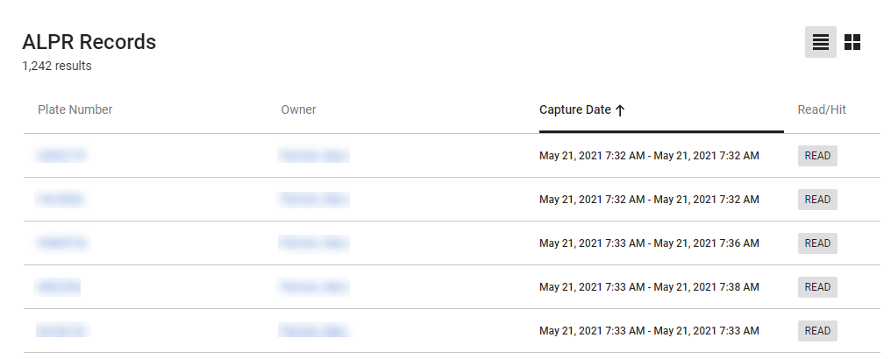Screen dimensions: 891x359
Task: Open the owner link in second row
Action: click(313, 200)
